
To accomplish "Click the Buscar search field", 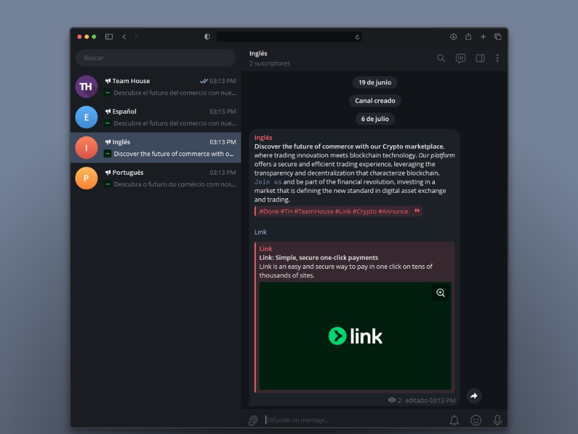I will [155, 58].
